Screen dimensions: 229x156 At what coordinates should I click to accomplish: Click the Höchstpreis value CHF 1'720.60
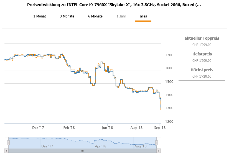pos(202,76)
